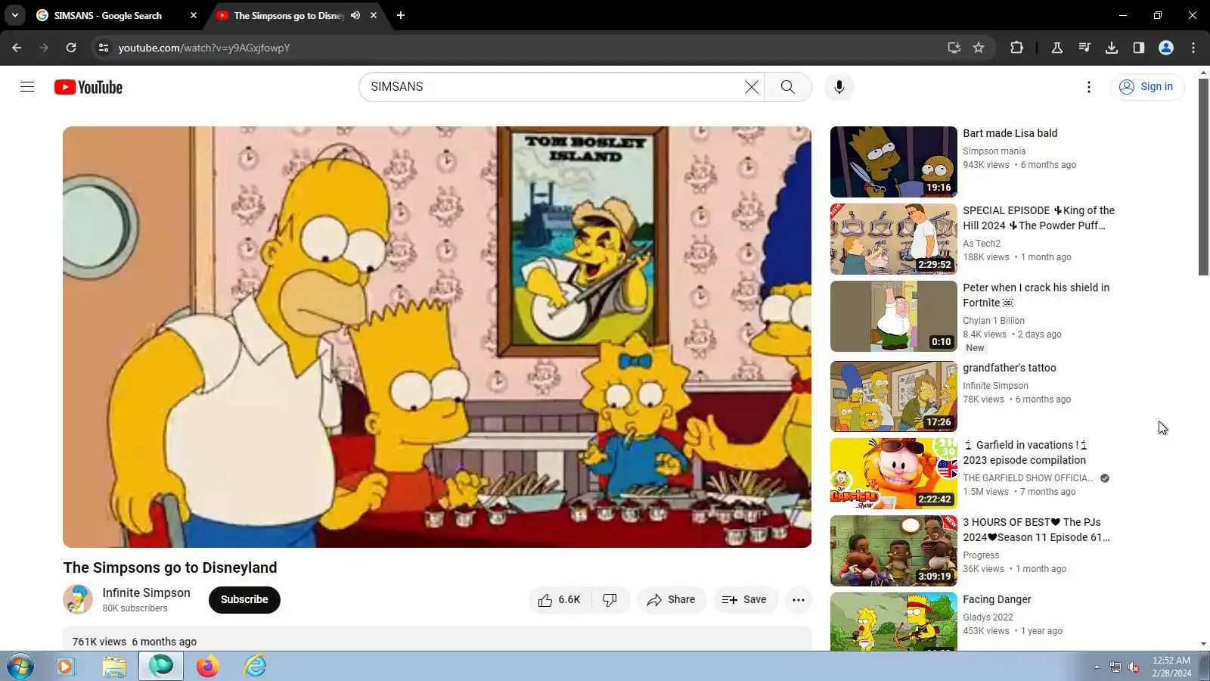Click the page vertical scrollbar thumb
This screenshot has height=681, width=1210.
point(1203,176)
